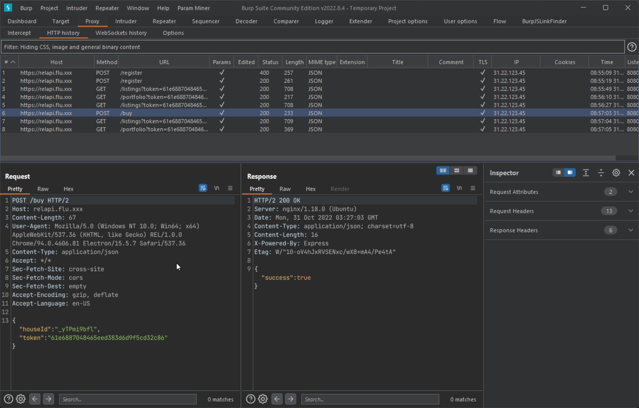Open proxy Options sub-tab

173,33
